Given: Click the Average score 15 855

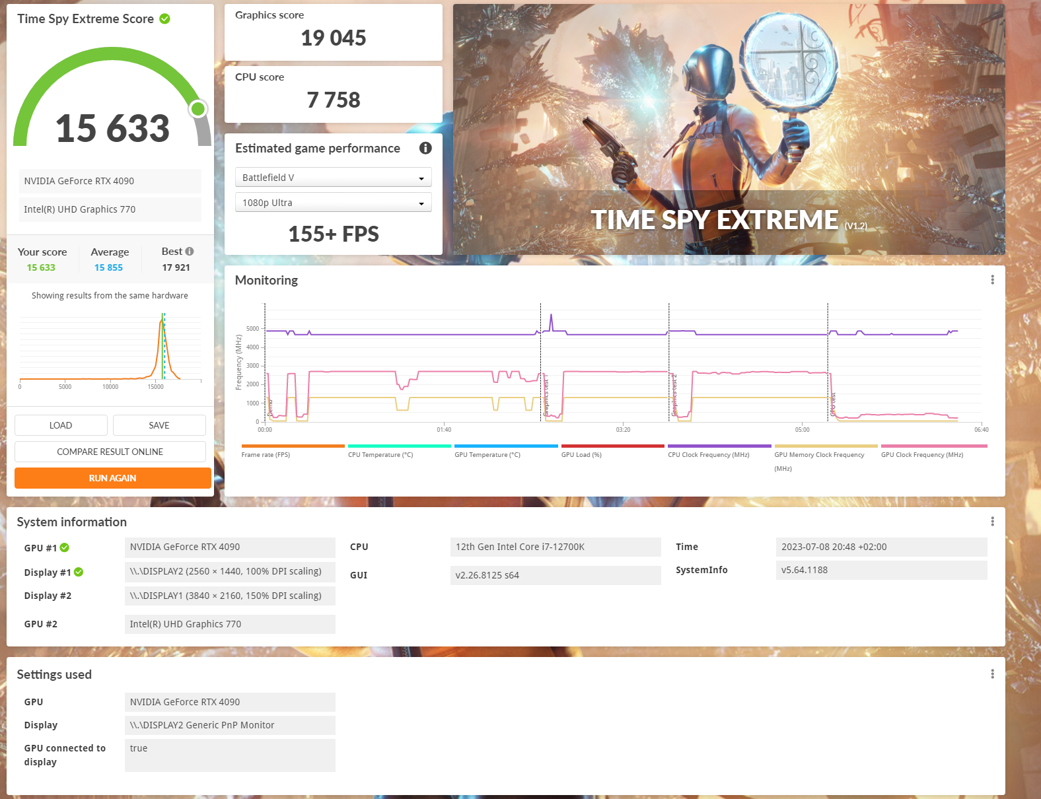Looking at the screenshot, I should 108,267.
